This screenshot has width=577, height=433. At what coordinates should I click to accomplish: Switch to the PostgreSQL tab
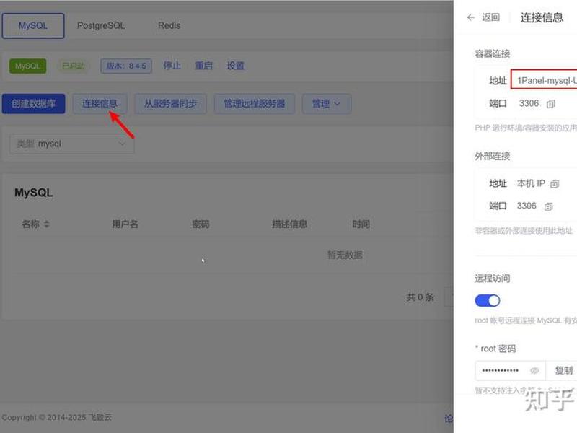[101, 26]
